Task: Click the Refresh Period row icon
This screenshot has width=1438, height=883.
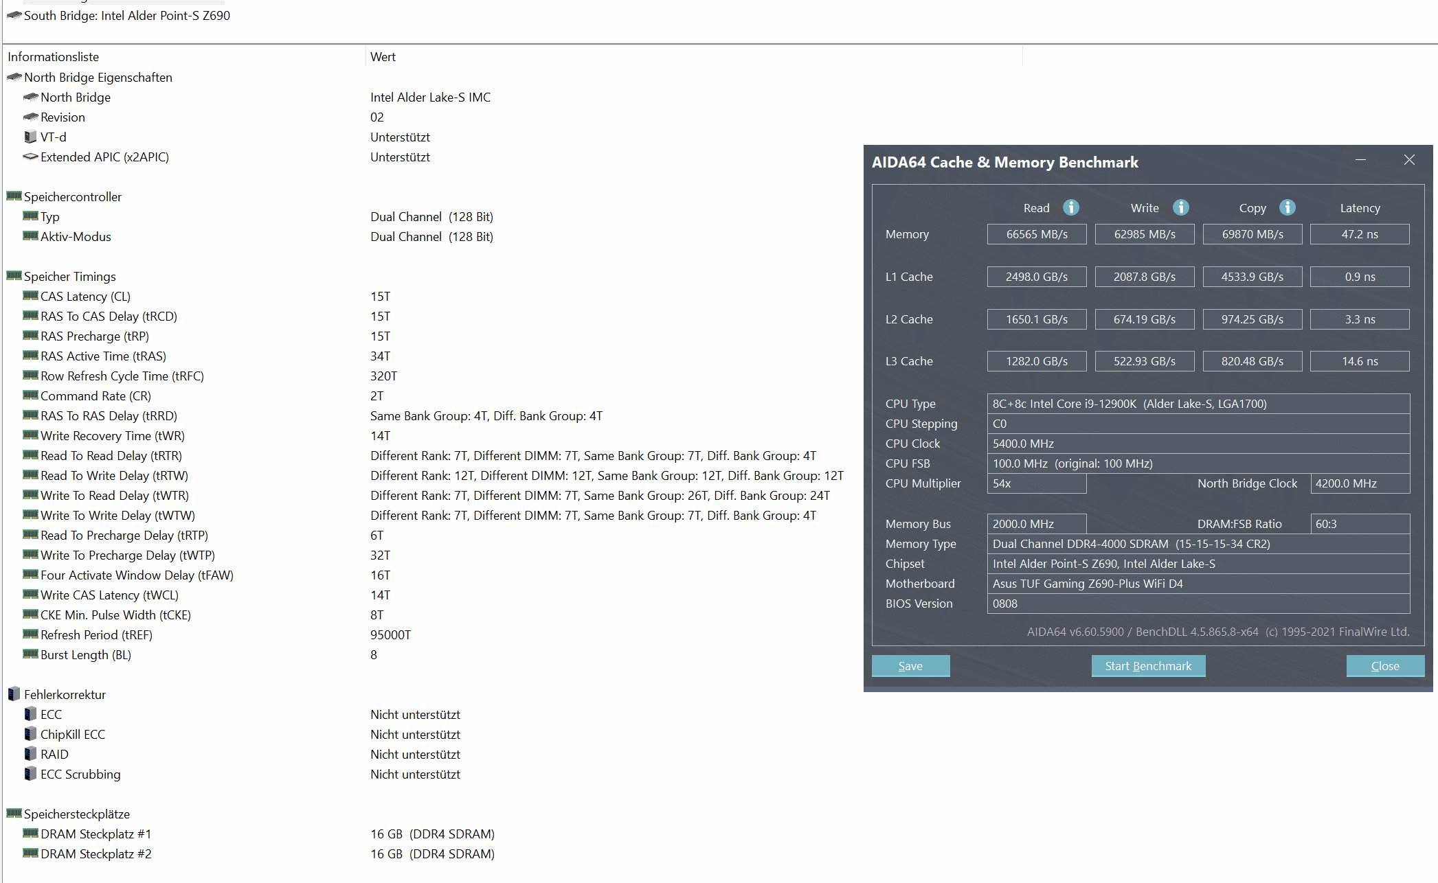Action: coord(30,634)
